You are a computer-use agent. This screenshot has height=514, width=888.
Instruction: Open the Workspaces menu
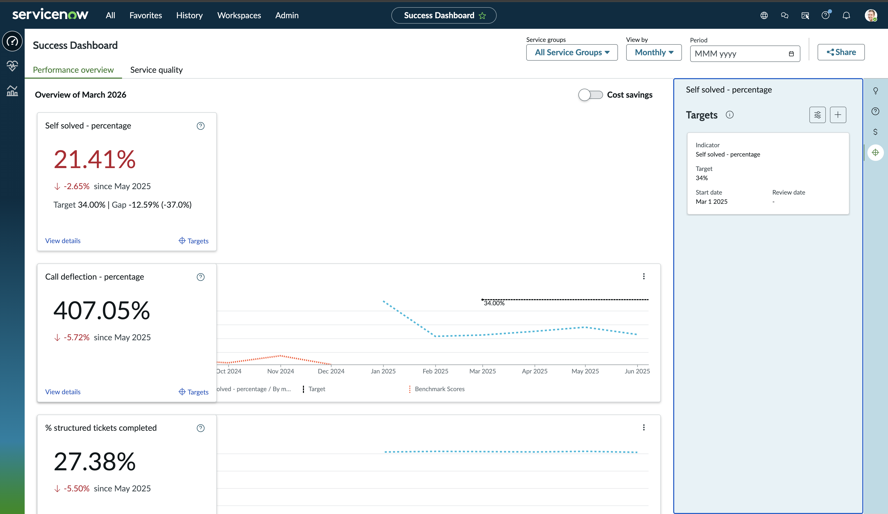pos(239,15)
